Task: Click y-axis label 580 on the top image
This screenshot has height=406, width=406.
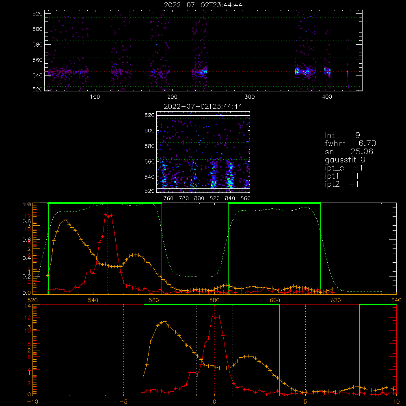Action: coord(37,45)
